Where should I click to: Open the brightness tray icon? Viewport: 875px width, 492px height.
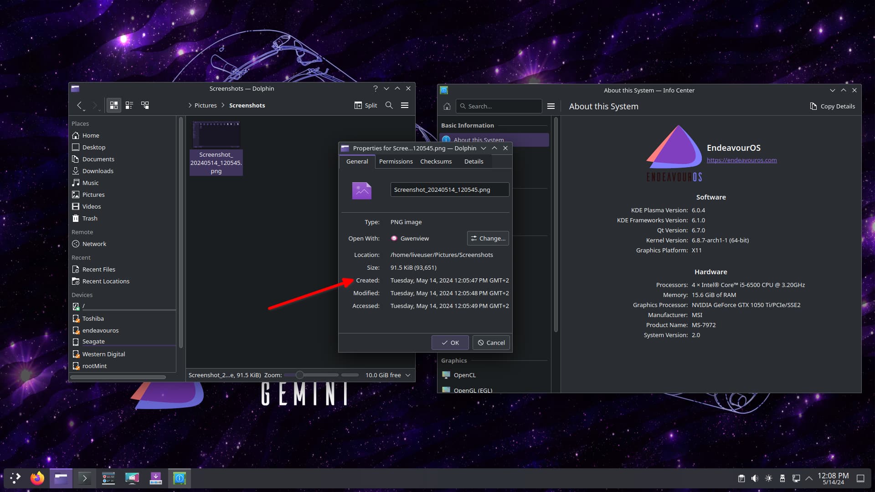point(769,478)
